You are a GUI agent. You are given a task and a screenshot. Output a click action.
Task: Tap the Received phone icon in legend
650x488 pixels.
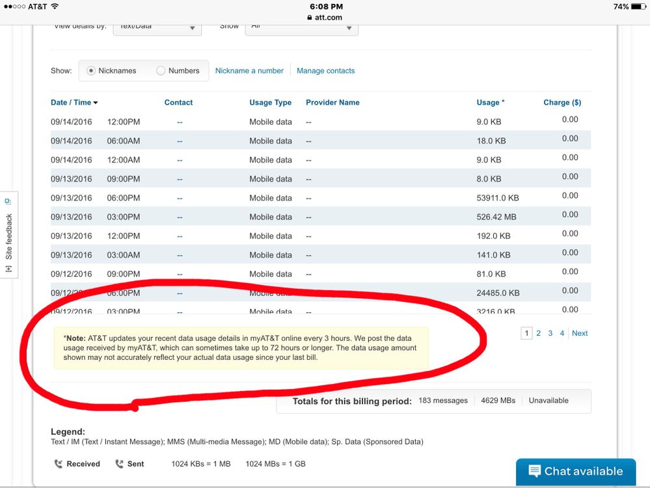(x=58, y=464)
